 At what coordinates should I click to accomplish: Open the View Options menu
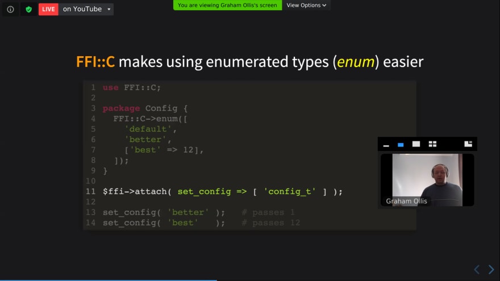(306, 5)
